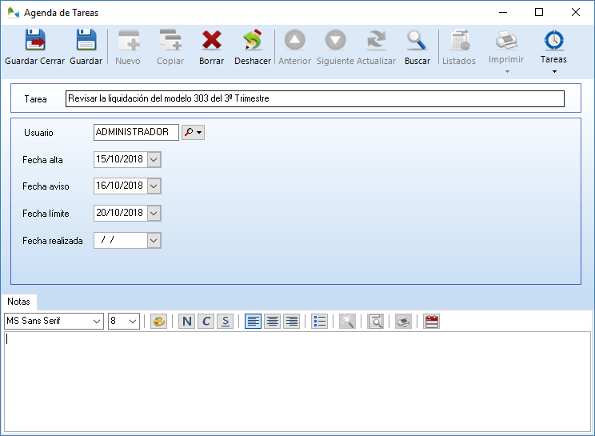Click the Imprimir printer icon

click(x=506, y=40)
